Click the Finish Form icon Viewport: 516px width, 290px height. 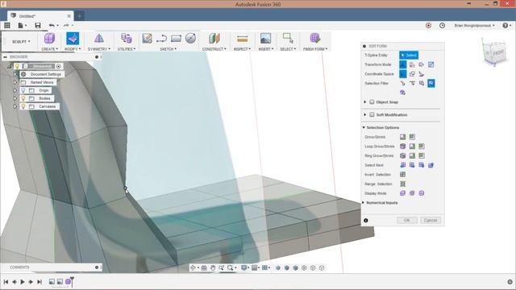point(315,38)
